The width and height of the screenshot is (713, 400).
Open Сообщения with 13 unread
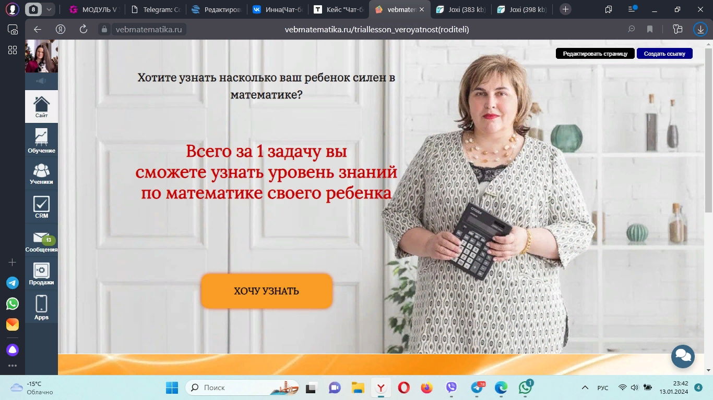(41, 241)
